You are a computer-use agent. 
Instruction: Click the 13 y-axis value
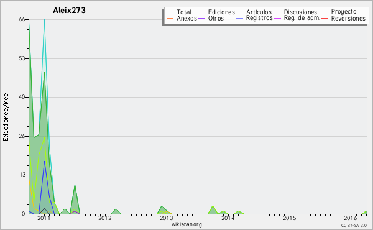tap(22, 175)
